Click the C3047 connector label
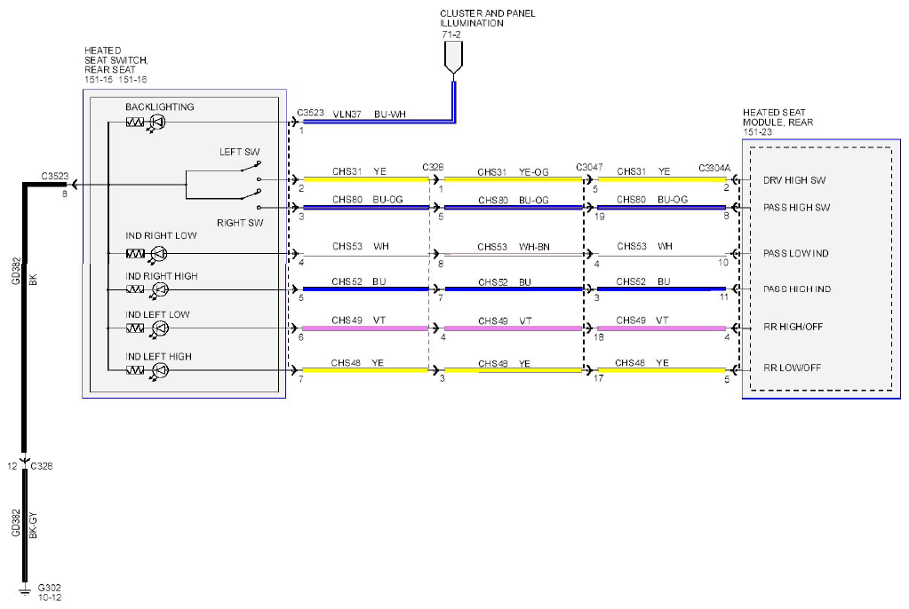This screenshot has height=609, width=909. click(x=589, y=167)
